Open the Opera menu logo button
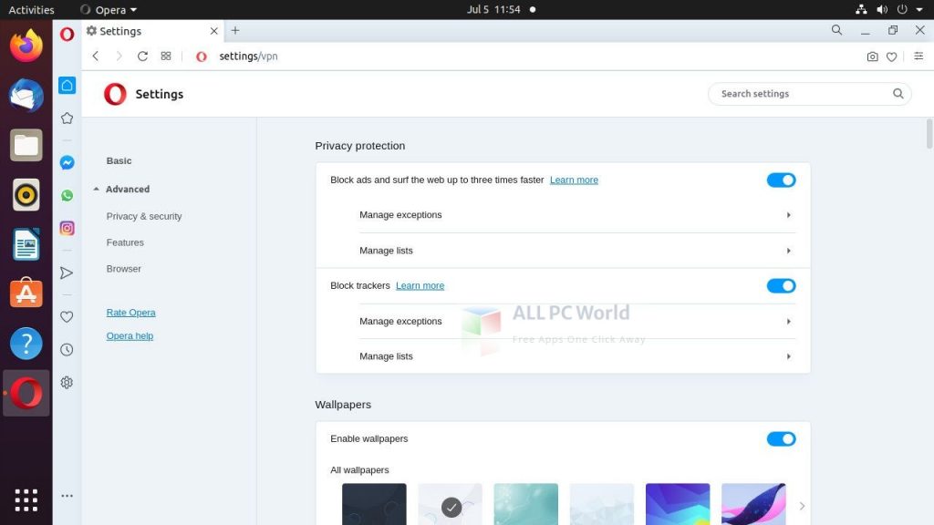This screenshot has height=525, width=934. [67, 34]
